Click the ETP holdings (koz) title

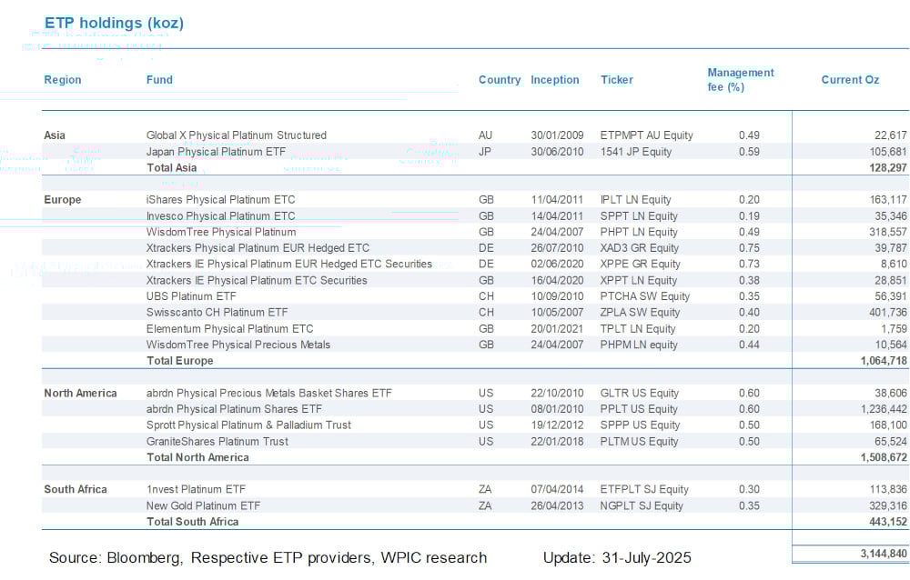[x=114, y=24]
